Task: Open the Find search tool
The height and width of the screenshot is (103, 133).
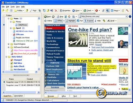Action: pos(33,11)
